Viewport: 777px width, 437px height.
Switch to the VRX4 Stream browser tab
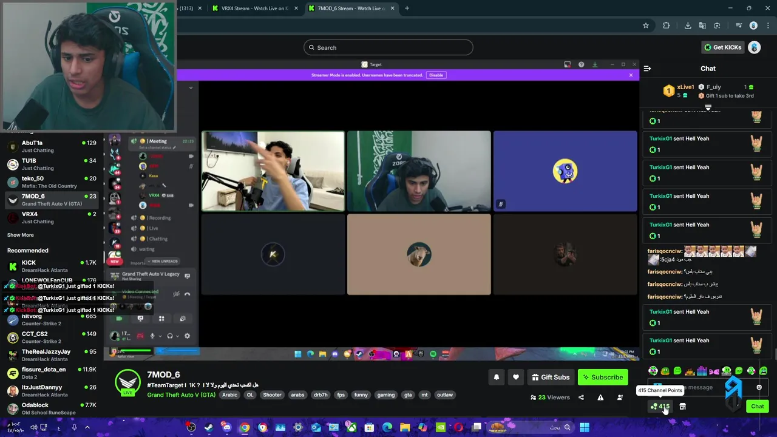(x=253, y=8)
